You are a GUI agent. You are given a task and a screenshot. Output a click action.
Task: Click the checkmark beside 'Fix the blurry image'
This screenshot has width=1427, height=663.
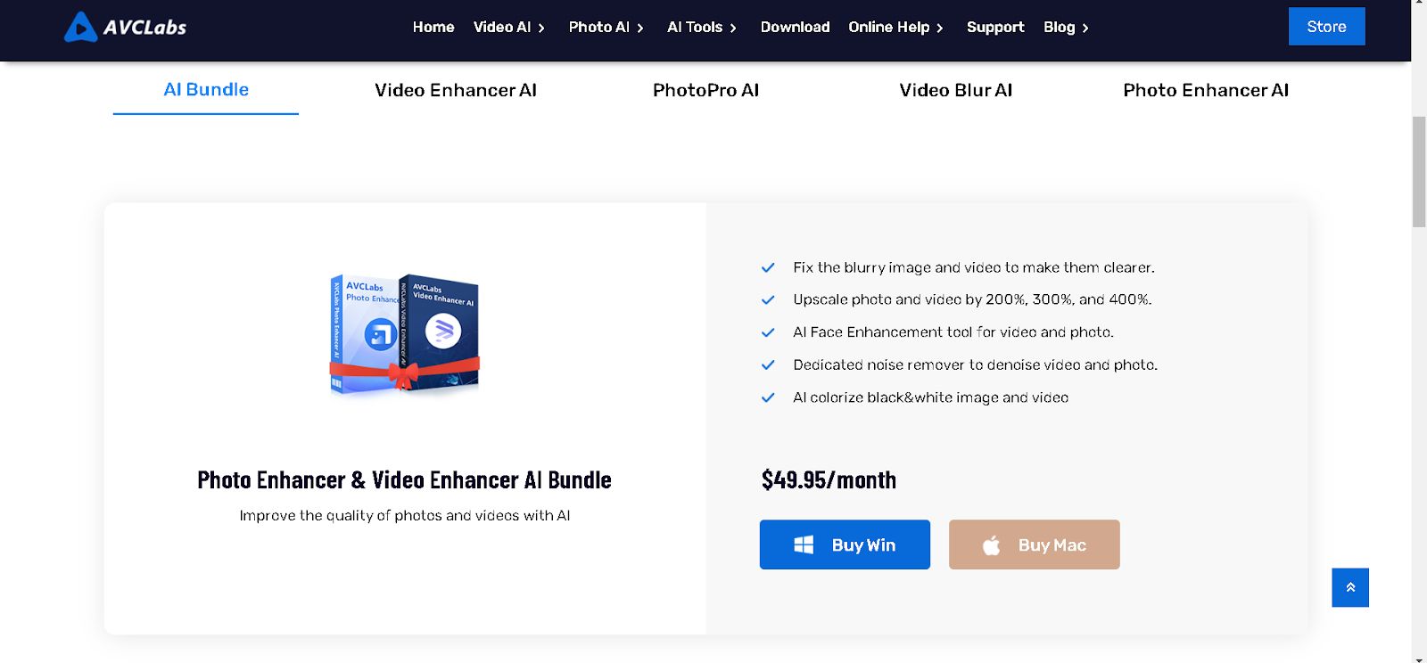click(x=768, y=267)
